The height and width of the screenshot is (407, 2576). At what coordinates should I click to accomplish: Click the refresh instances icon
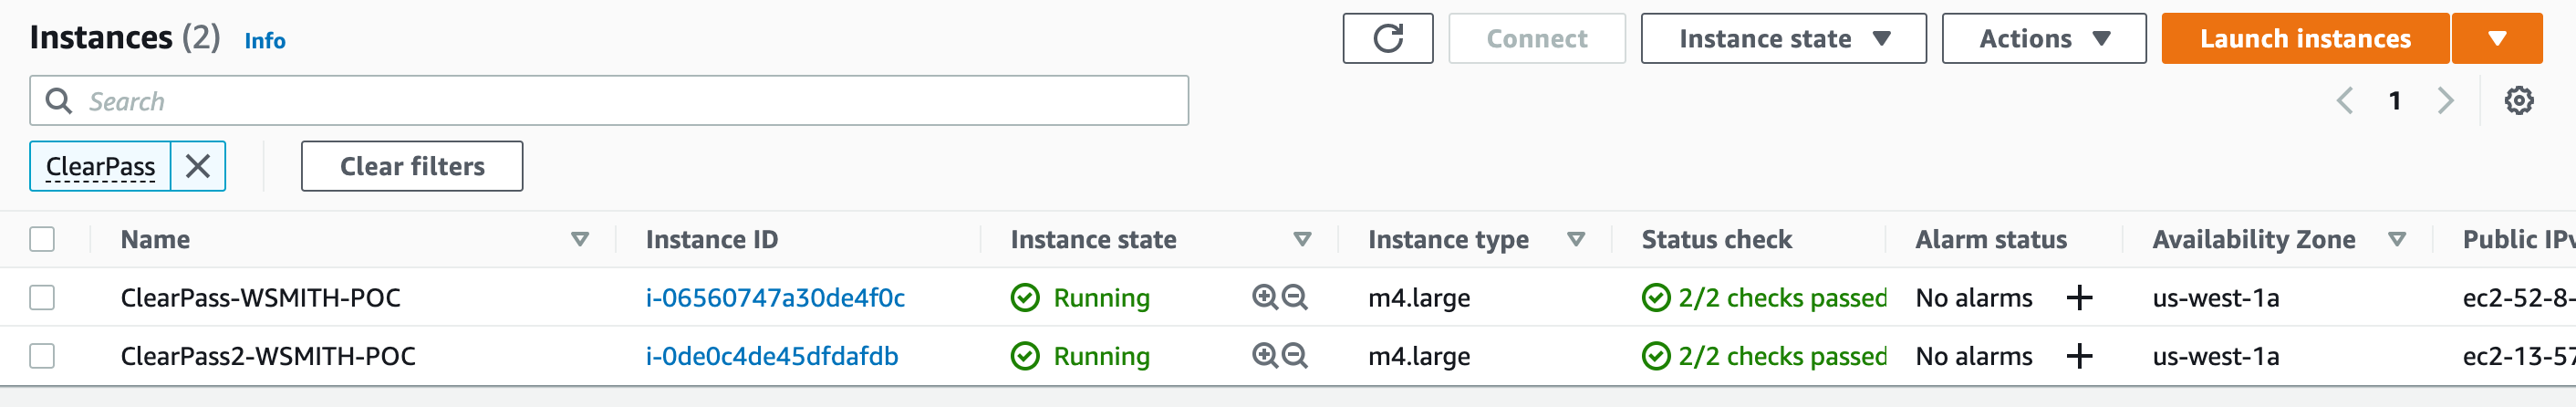(1387, 39)
